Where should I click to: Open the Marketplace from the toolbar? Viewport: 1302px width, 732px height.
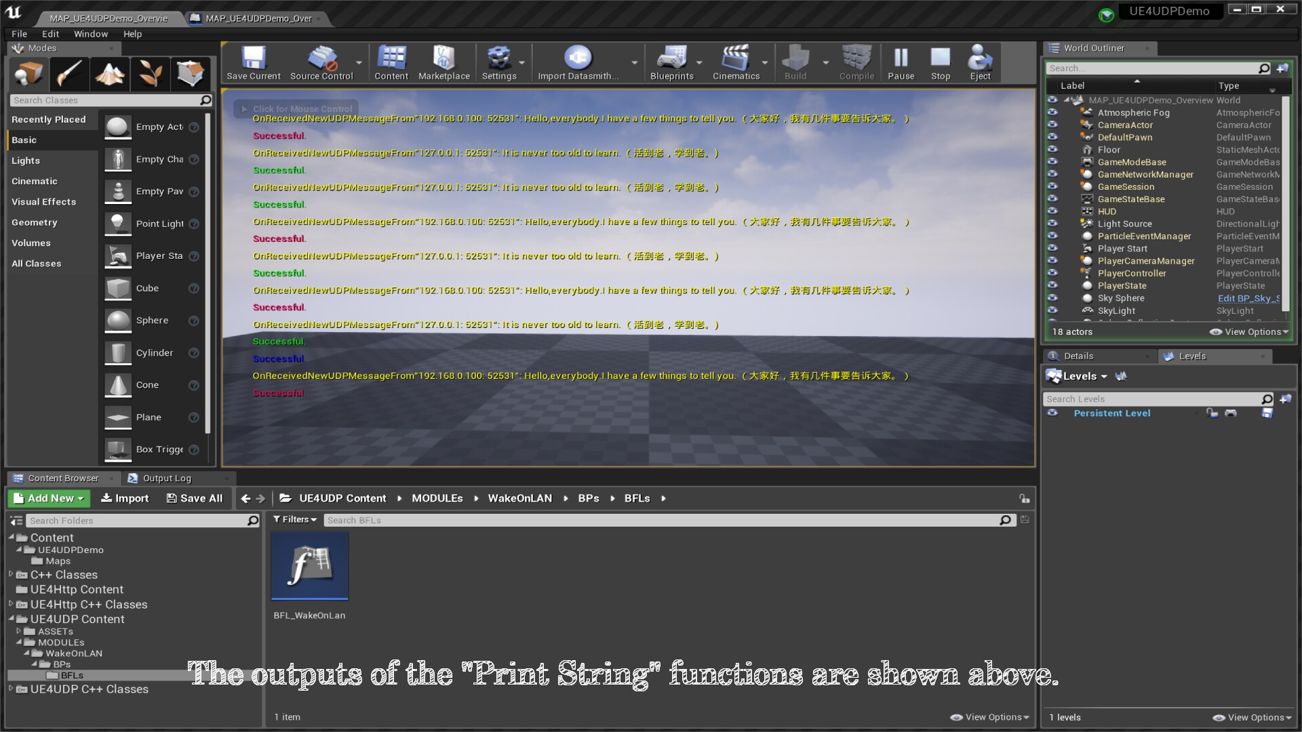pos(443,62)
